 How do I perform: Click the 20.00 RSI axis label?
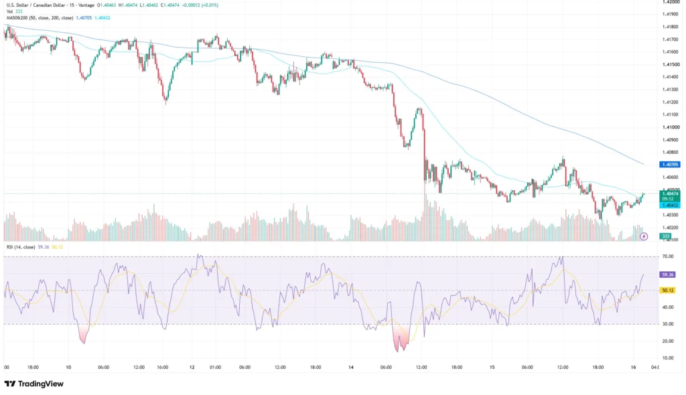[x=668, y=341]
